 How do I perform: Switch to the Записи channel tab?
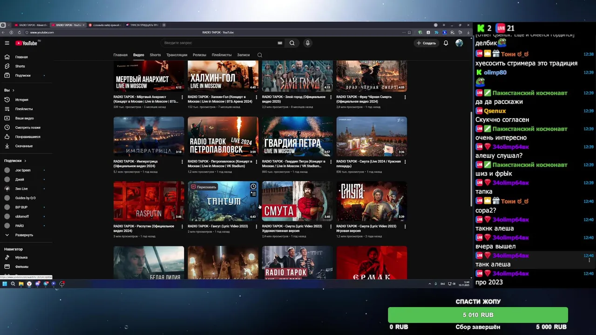click(243, 55)
